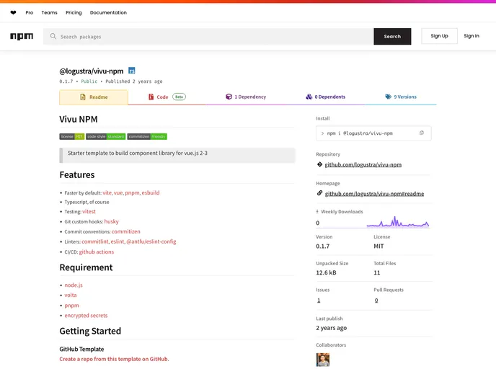The height and width of the screenshot is (369, 496).
Task: Click the Last publish 2 years ago value
Action: tap(331, 328)
